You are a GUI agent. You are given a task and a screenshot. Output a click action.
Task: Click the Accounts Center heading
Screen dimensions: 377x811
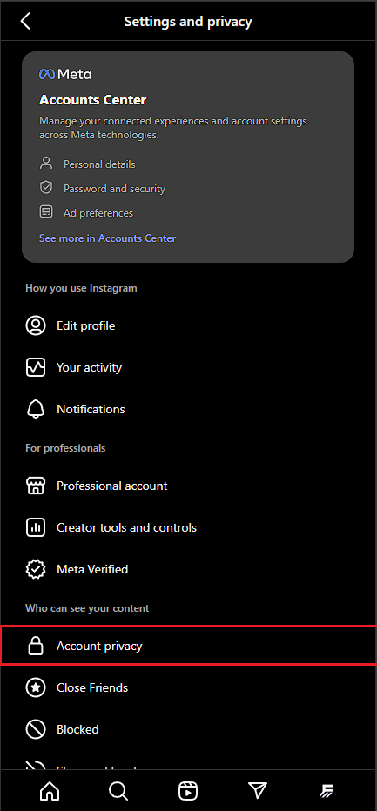tap(92, 100)
